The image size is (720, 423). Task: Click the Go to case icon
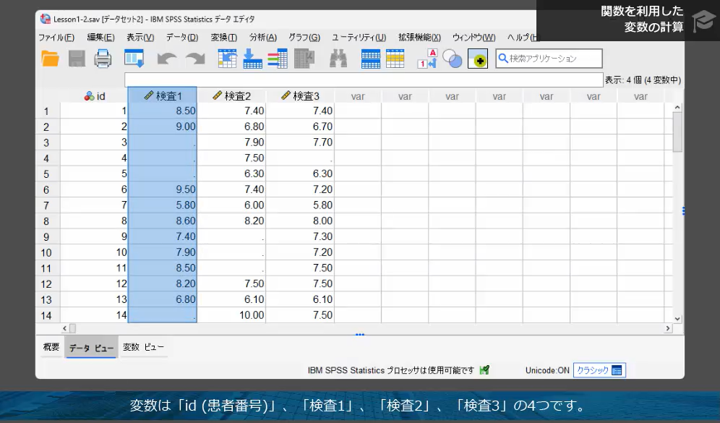(x=228, y=59)
